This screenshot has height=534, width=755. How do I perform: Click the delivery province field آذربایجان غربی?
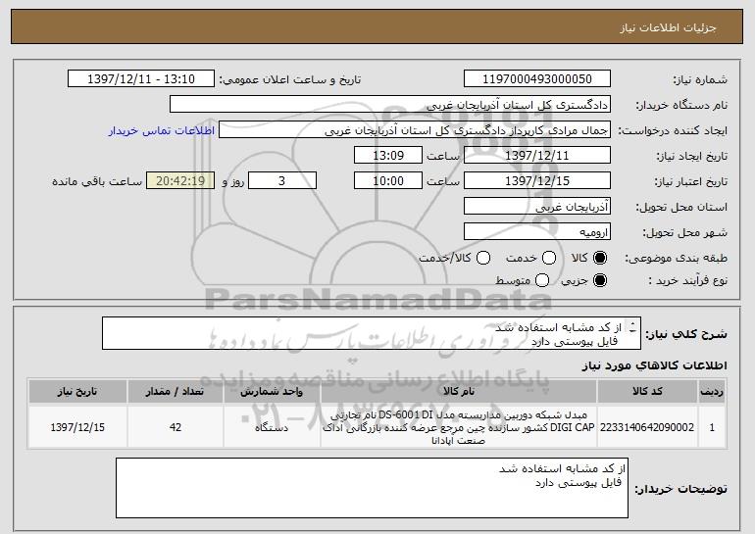[x=537, y=207]
